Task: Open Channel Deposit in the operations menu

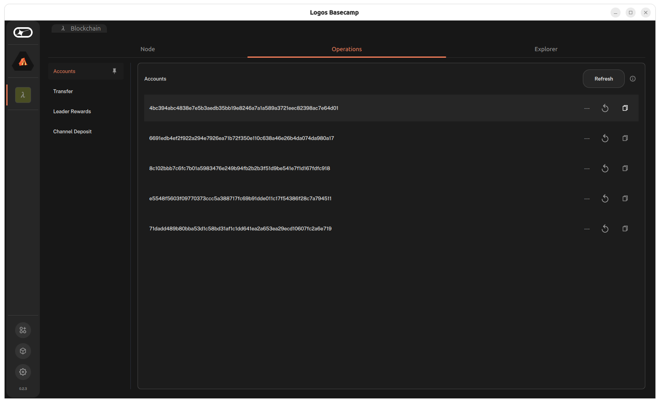Action: click(x=86, y=131)
